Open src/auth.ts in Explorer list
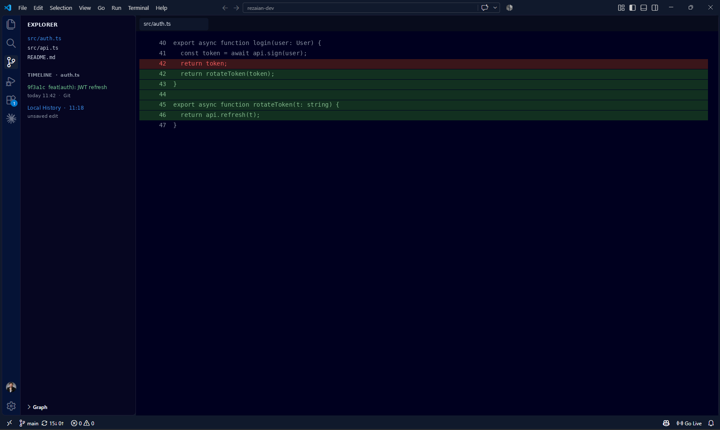The height and width of the screenshot is (430, 720). pyautogui.click(x=44, y=39)
